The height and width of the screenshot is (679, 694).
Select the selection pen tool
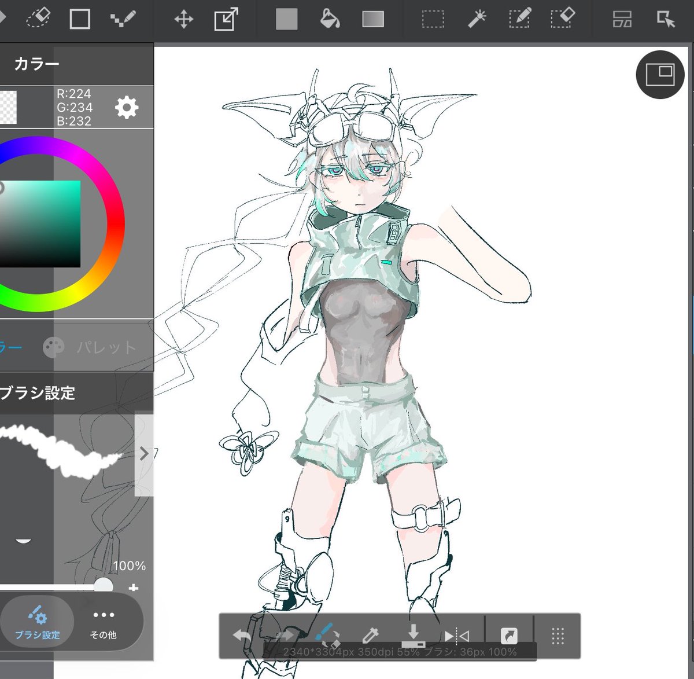point(519,19)
